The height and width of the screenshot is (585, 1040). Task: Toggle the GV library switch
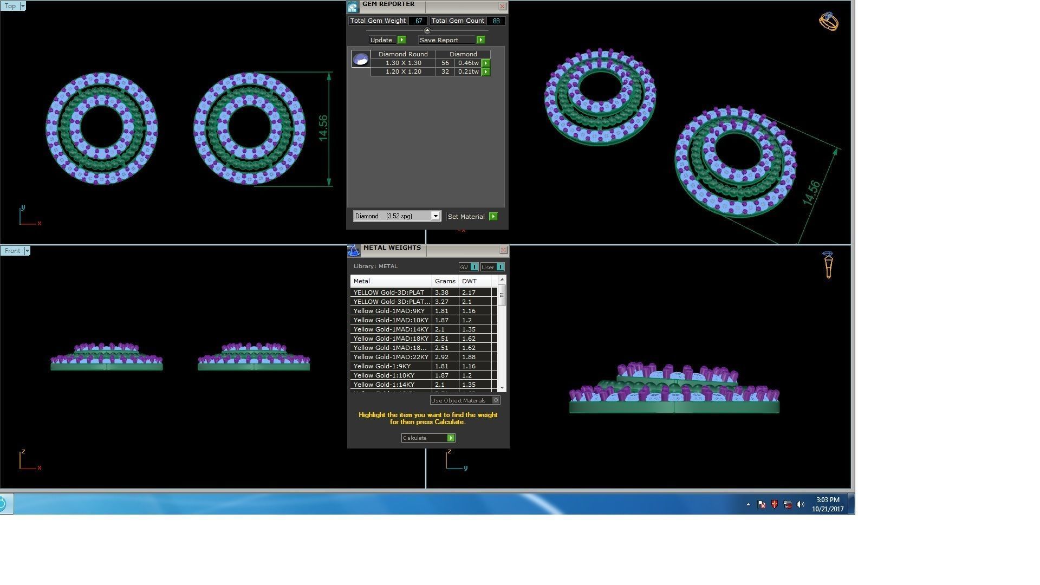click(474, 267)
